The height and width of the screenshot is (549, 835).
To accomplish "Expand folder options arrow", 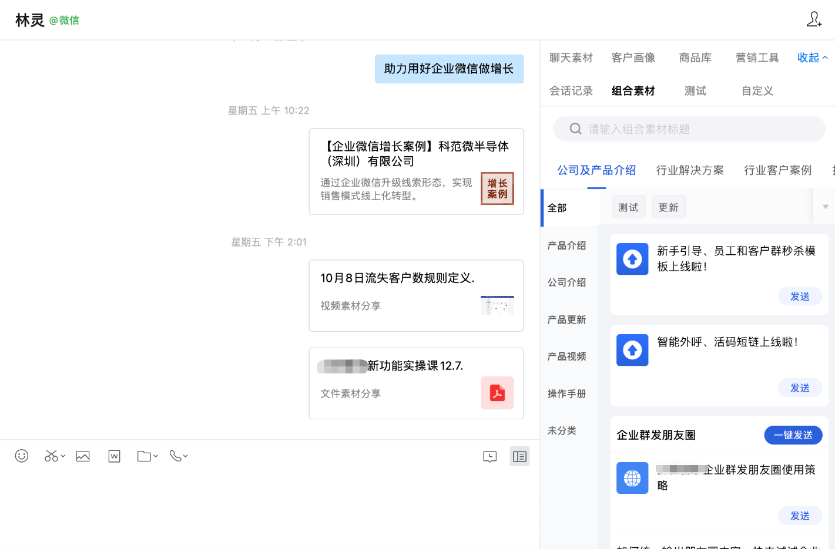I will (x=156, y=456).
